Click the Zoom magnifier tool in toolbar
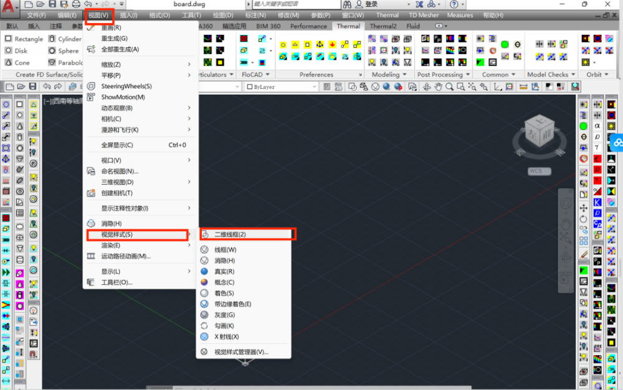Screen dimensions: 623x390 [x=449, y=86]
